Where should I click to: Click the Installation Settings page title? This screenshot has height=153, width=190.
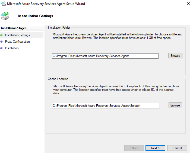pyautogui.click(x=35, y=16)
